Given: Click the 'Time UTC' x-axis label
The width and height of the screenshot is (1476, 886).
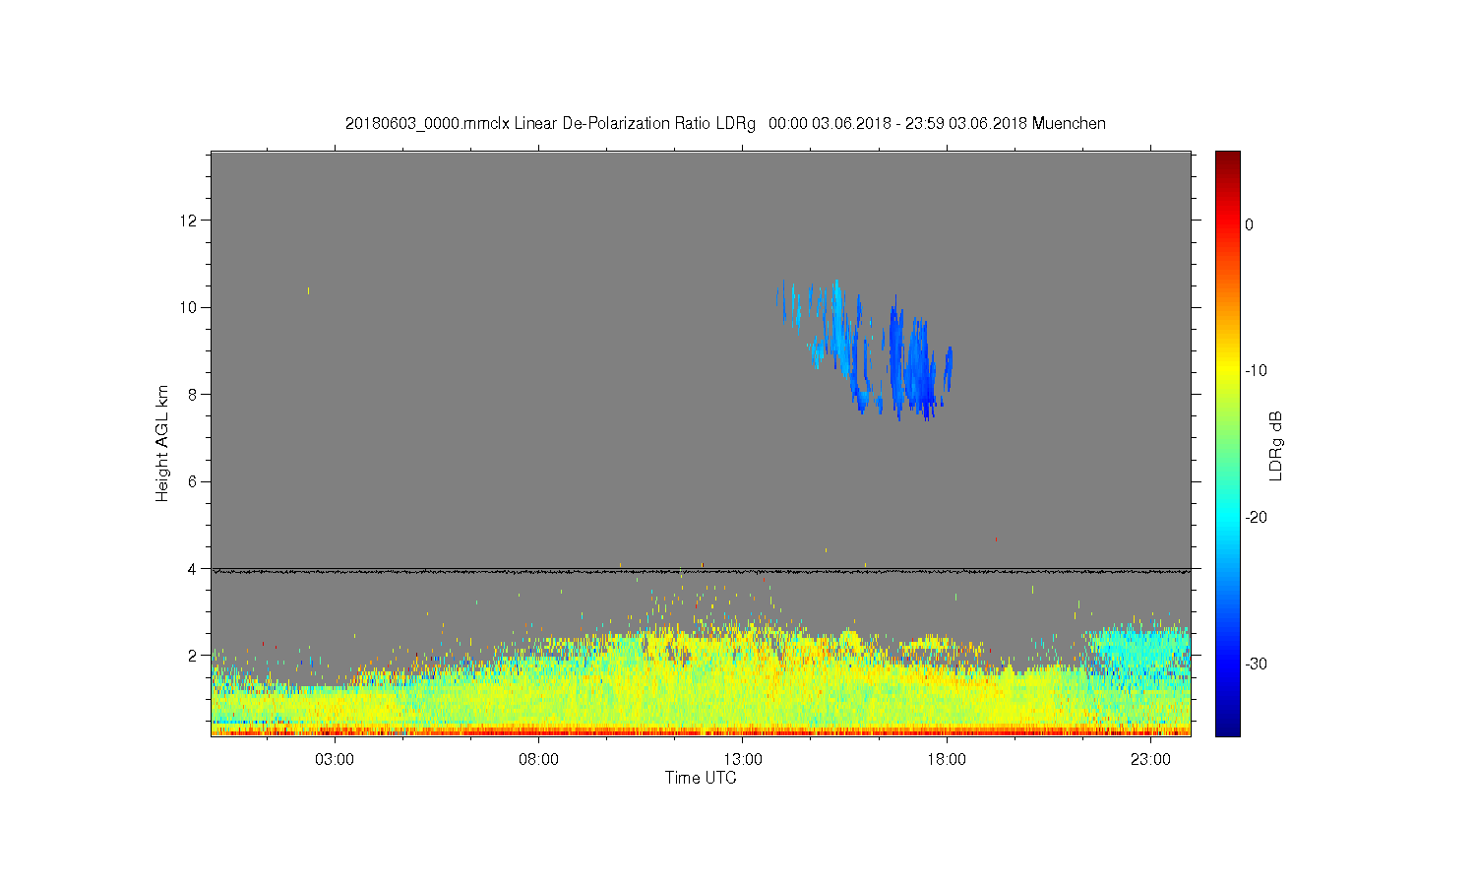Looking at the screenshot, I should click(x=701, y=778).
